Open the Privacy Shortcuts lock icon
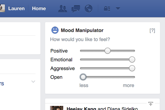The width and height of the screenshot is (165, 110). [107, 9]
